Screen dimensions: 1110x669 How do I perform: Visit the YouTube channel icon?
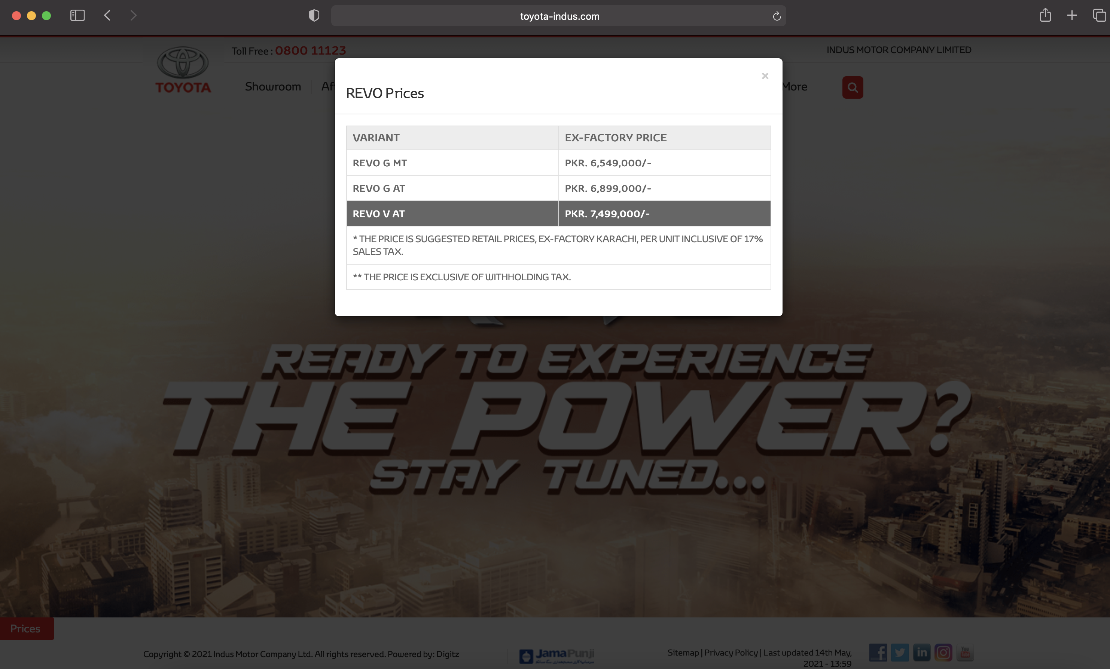[965, 652]
